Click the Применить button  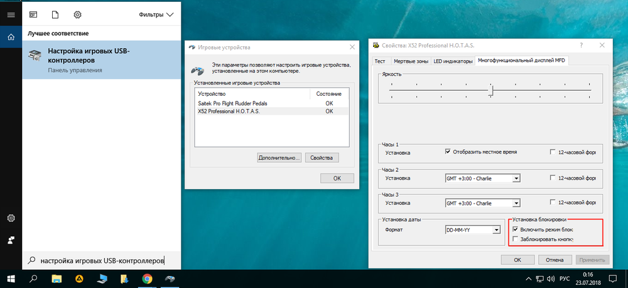[592, 260]
